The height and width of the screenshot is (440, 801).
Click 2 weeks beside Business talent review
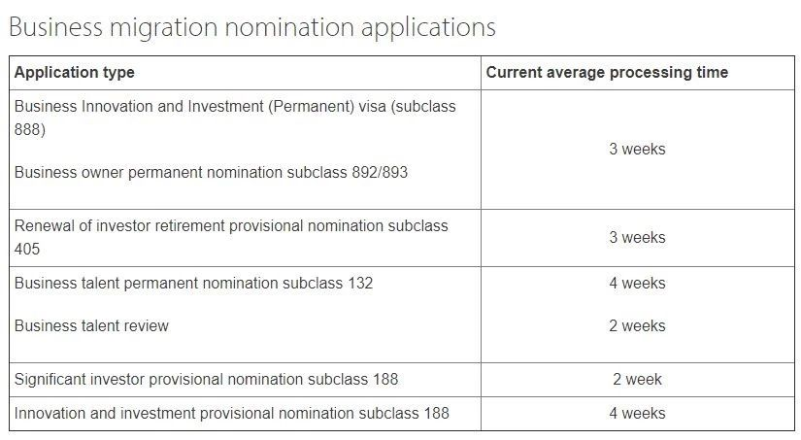[637, 326]
